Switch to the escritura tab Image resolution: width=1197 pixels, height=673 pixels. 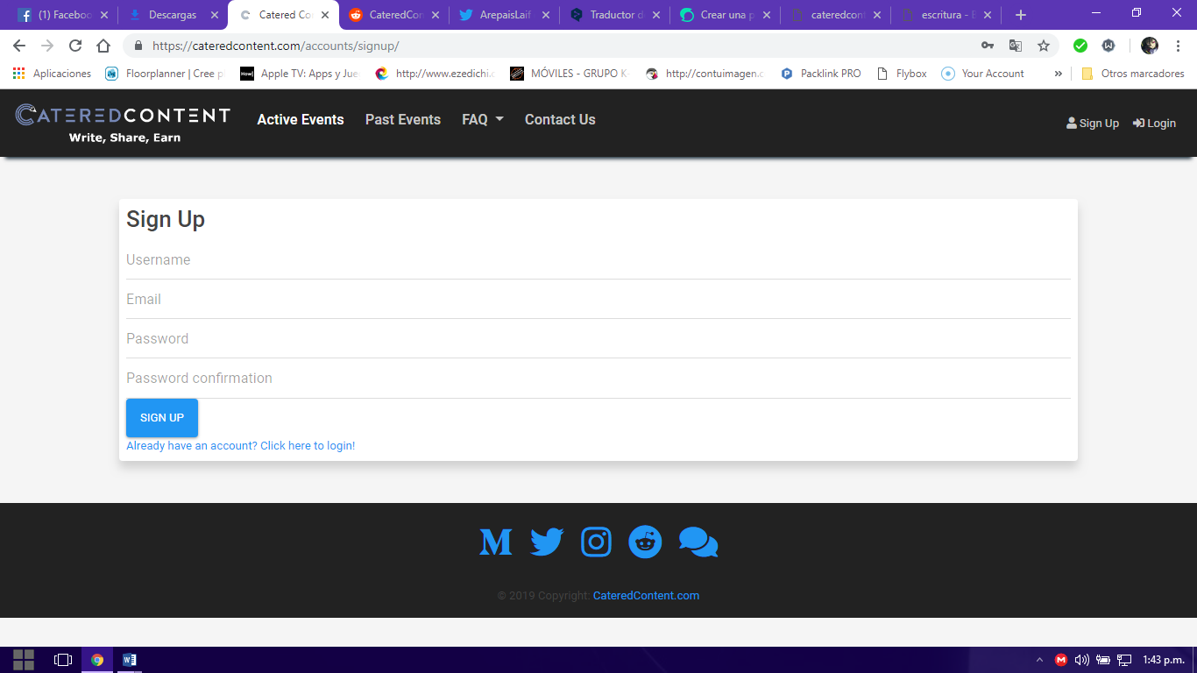point(945,15)
